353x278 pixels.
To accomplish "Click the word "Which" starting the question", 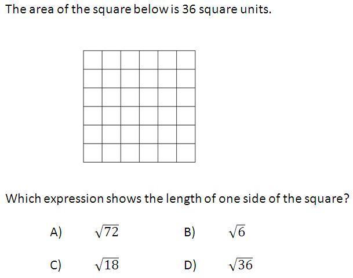I will [x=20, y=198].
